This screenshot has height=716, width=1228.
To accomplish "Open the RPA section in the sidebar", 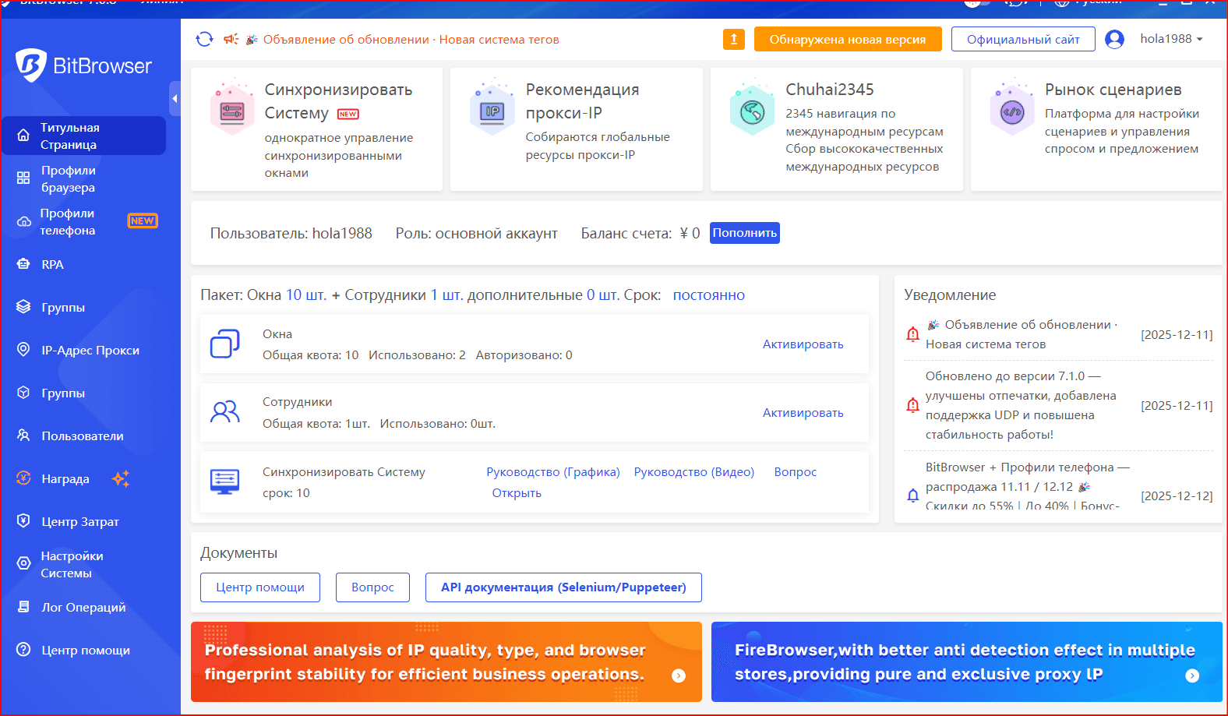I will click(x=52, y=264).
